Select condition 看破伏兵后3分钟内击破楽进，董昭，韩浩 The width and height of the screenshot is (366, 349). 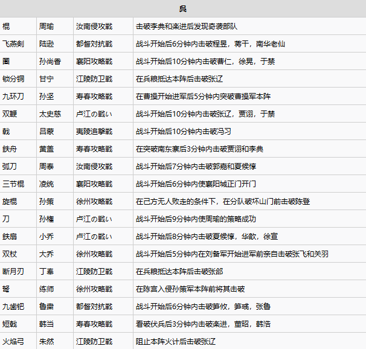click(x=203, y=324)
